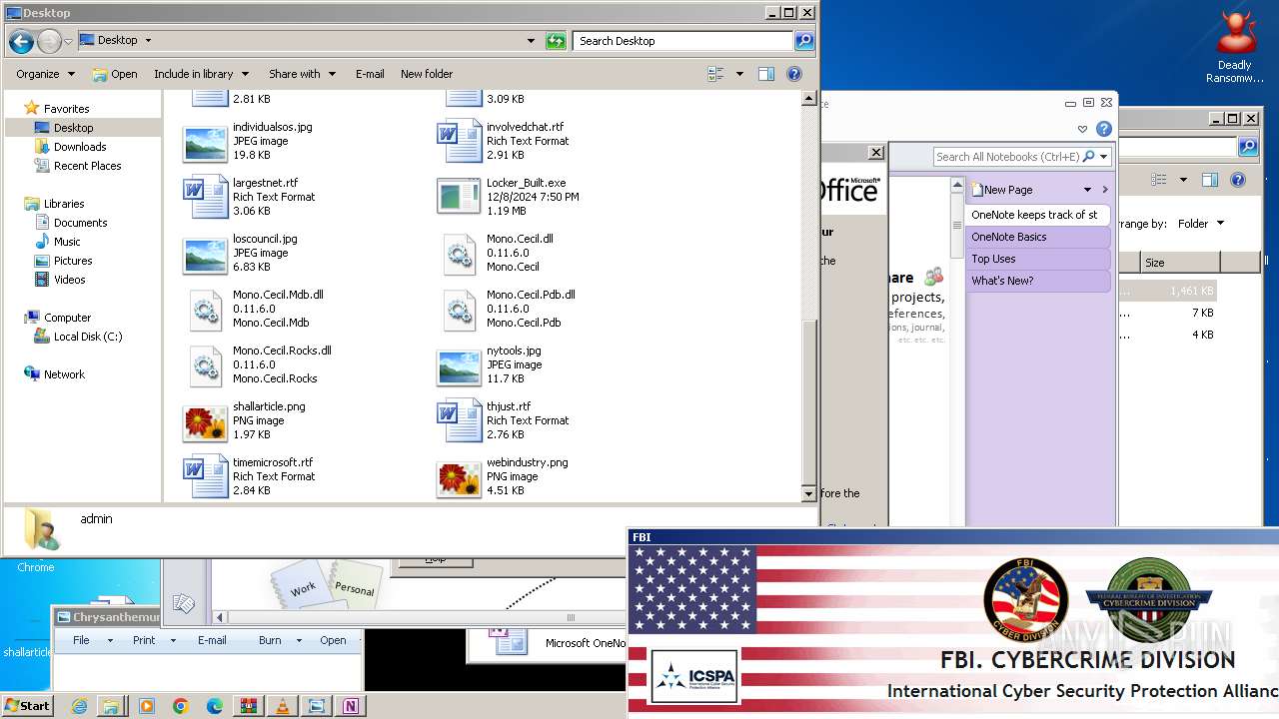Click the OneNote search magnifier icon
This screenshot has width=1279, height=719.
point(1088,157)
